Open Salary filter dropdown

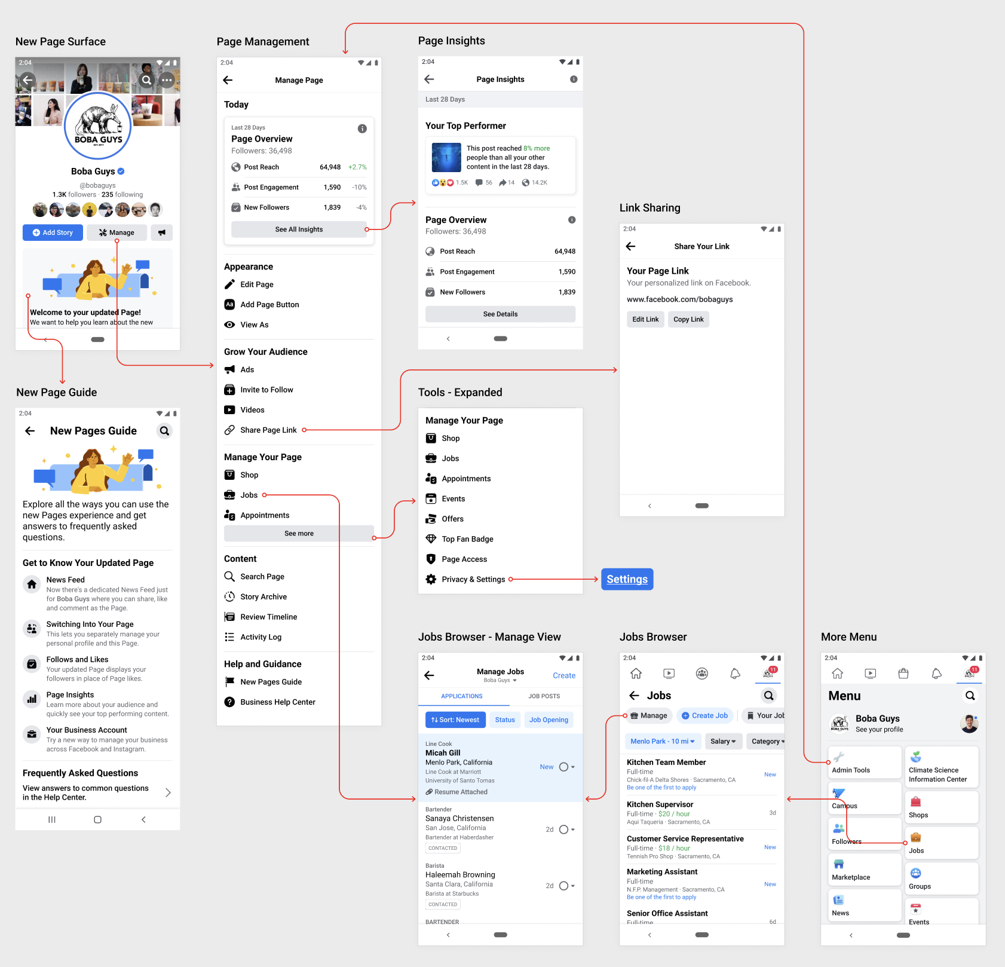[723, 742]
